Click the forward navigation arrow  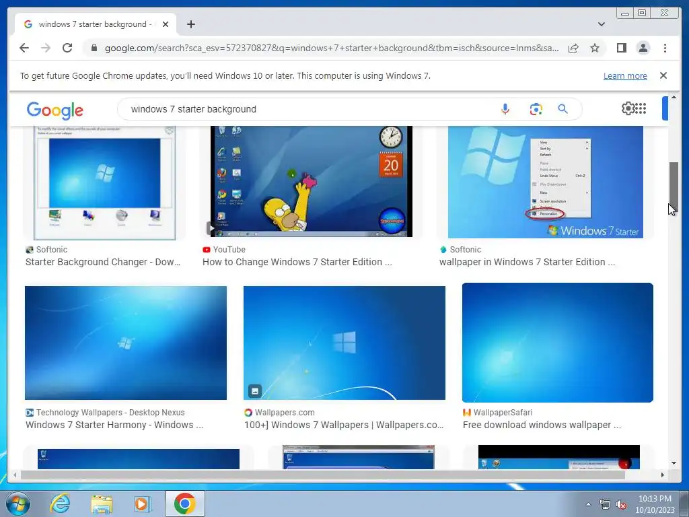click(46, 48)
